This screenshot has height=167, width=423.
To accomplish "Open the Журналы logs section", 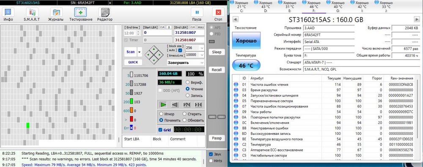I will pyautogui.click(x=56, y=14).
